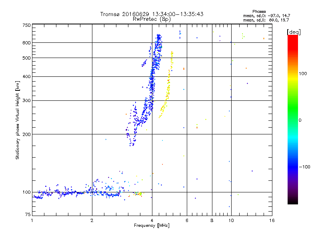This screenshot has height=240, width=320.
Task: Click the '1' frequency tick label
Action: 32,220
